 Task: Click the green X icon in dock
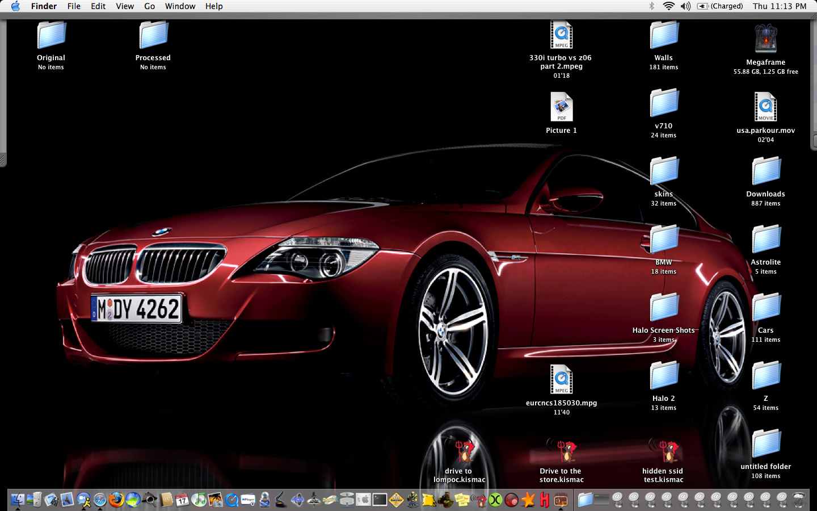click(x=495, y=500)
